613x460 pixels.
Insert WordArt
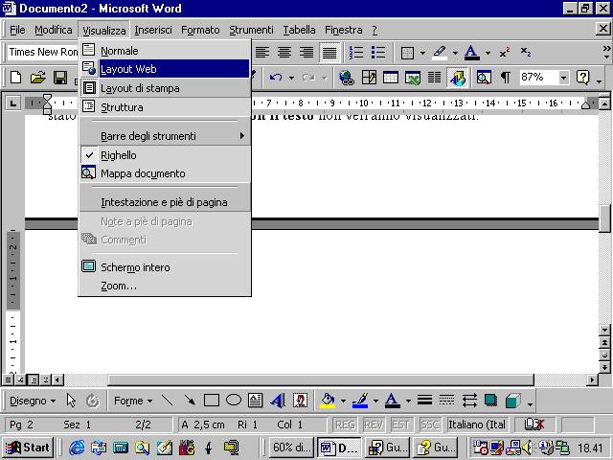click(x=278, y=401)
